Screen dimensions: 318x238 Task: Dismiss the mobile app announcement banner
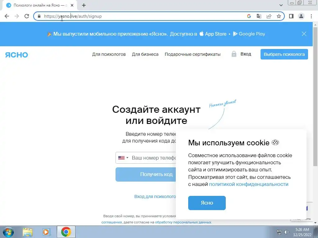[x=304, y=34]
